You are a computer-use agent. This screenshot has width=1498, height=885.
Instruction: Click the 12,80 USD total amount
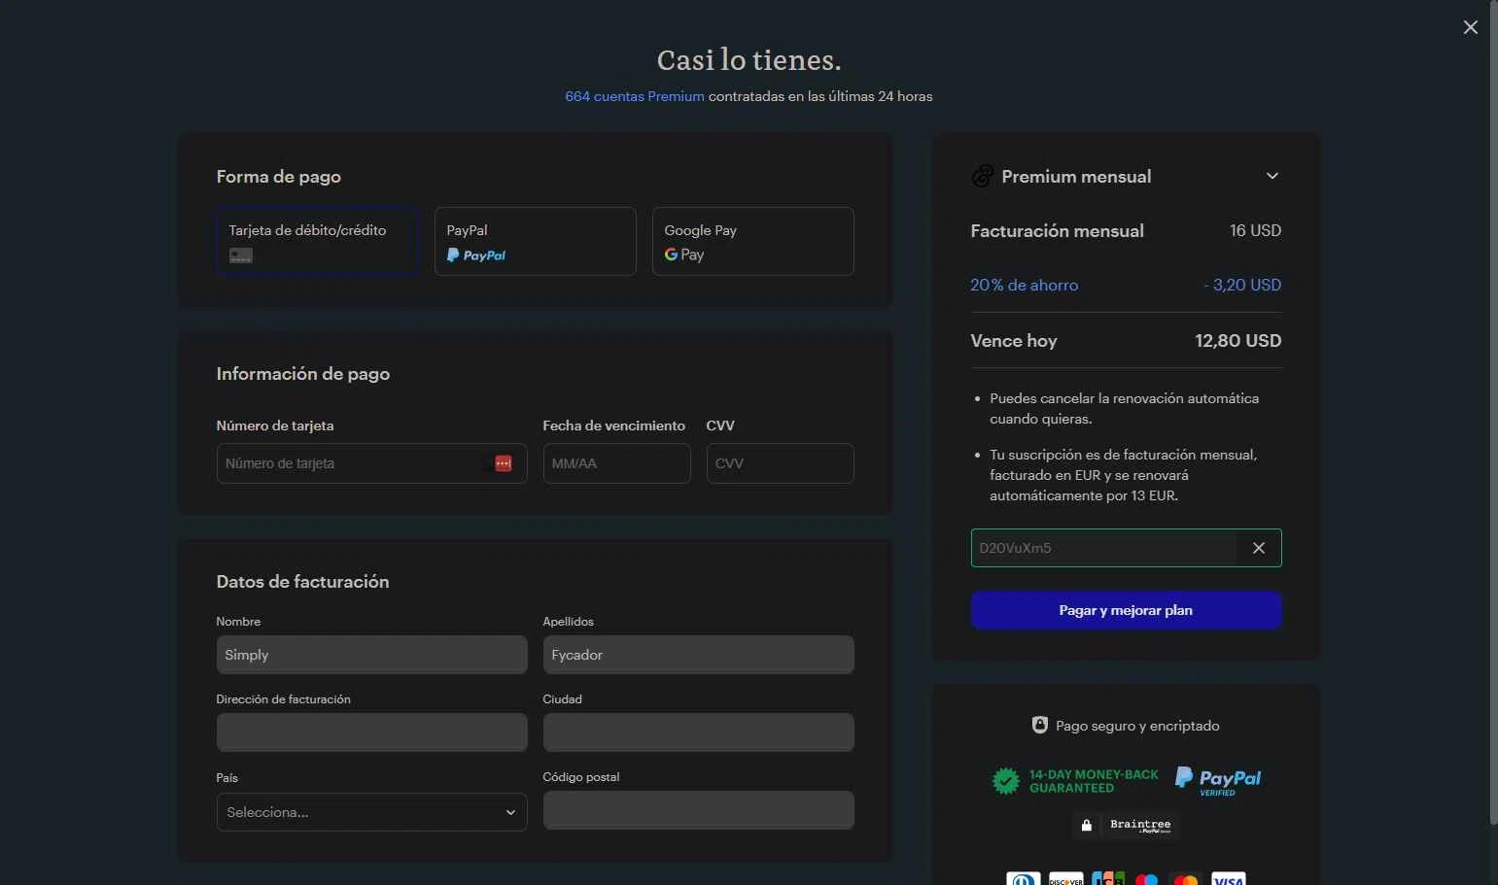click(x=1237, y=341)
